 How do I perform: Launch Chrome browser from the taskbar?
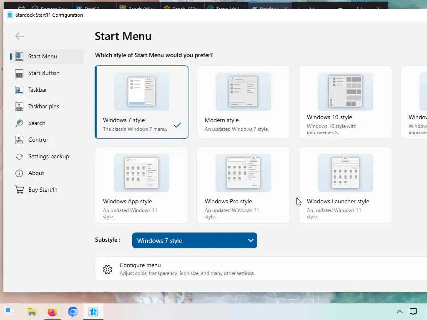73,312
